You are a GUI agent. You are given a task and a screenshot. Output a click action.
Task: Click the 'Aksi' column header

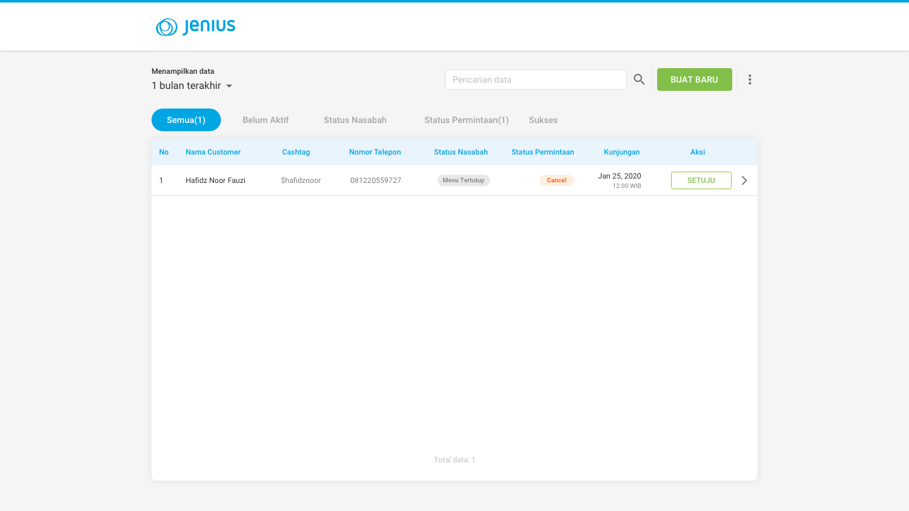click(698, 152)
